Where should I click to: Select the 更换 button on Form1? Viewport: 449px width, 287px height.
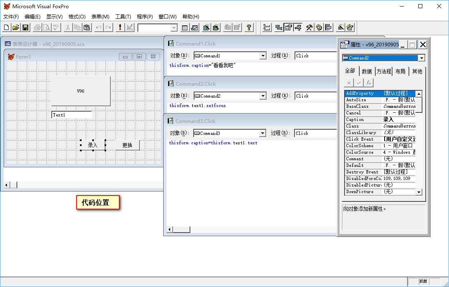pyautogui.click(x=128, y=145)
